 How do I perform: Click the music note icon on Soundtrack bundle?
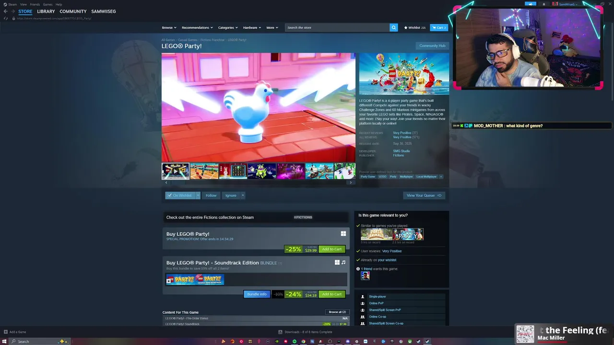point(343,263)
